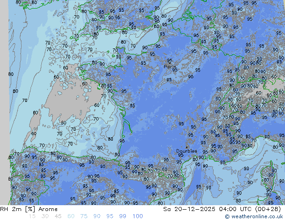
Task: Click legend value 75
Action: (x=84, y=216)
